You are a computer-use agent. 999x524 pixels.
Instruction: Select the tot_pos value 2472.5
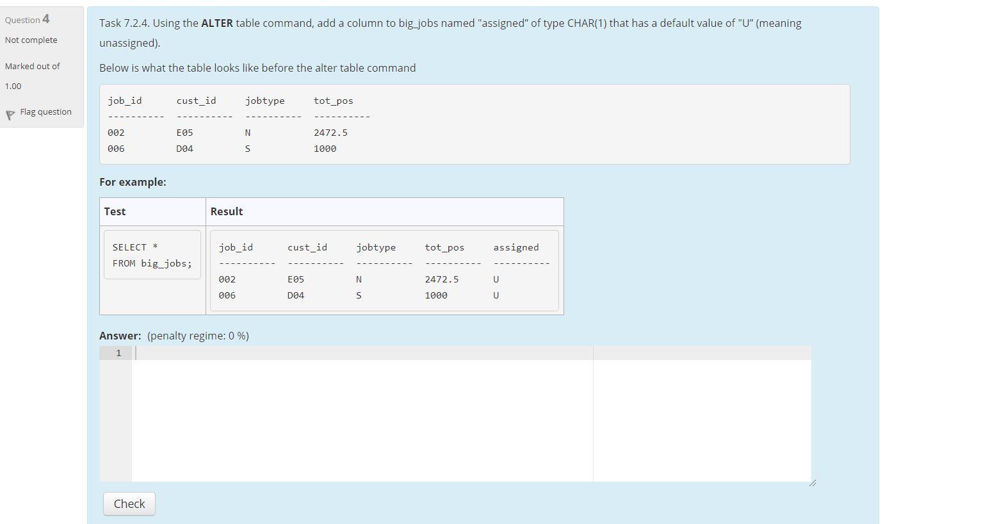pyautogui.click(x=330, y=133)
